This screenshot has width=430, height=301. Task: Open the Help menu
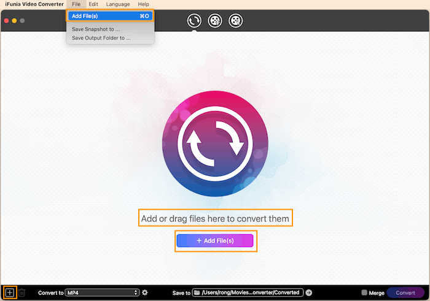click(x=143, y=4)
